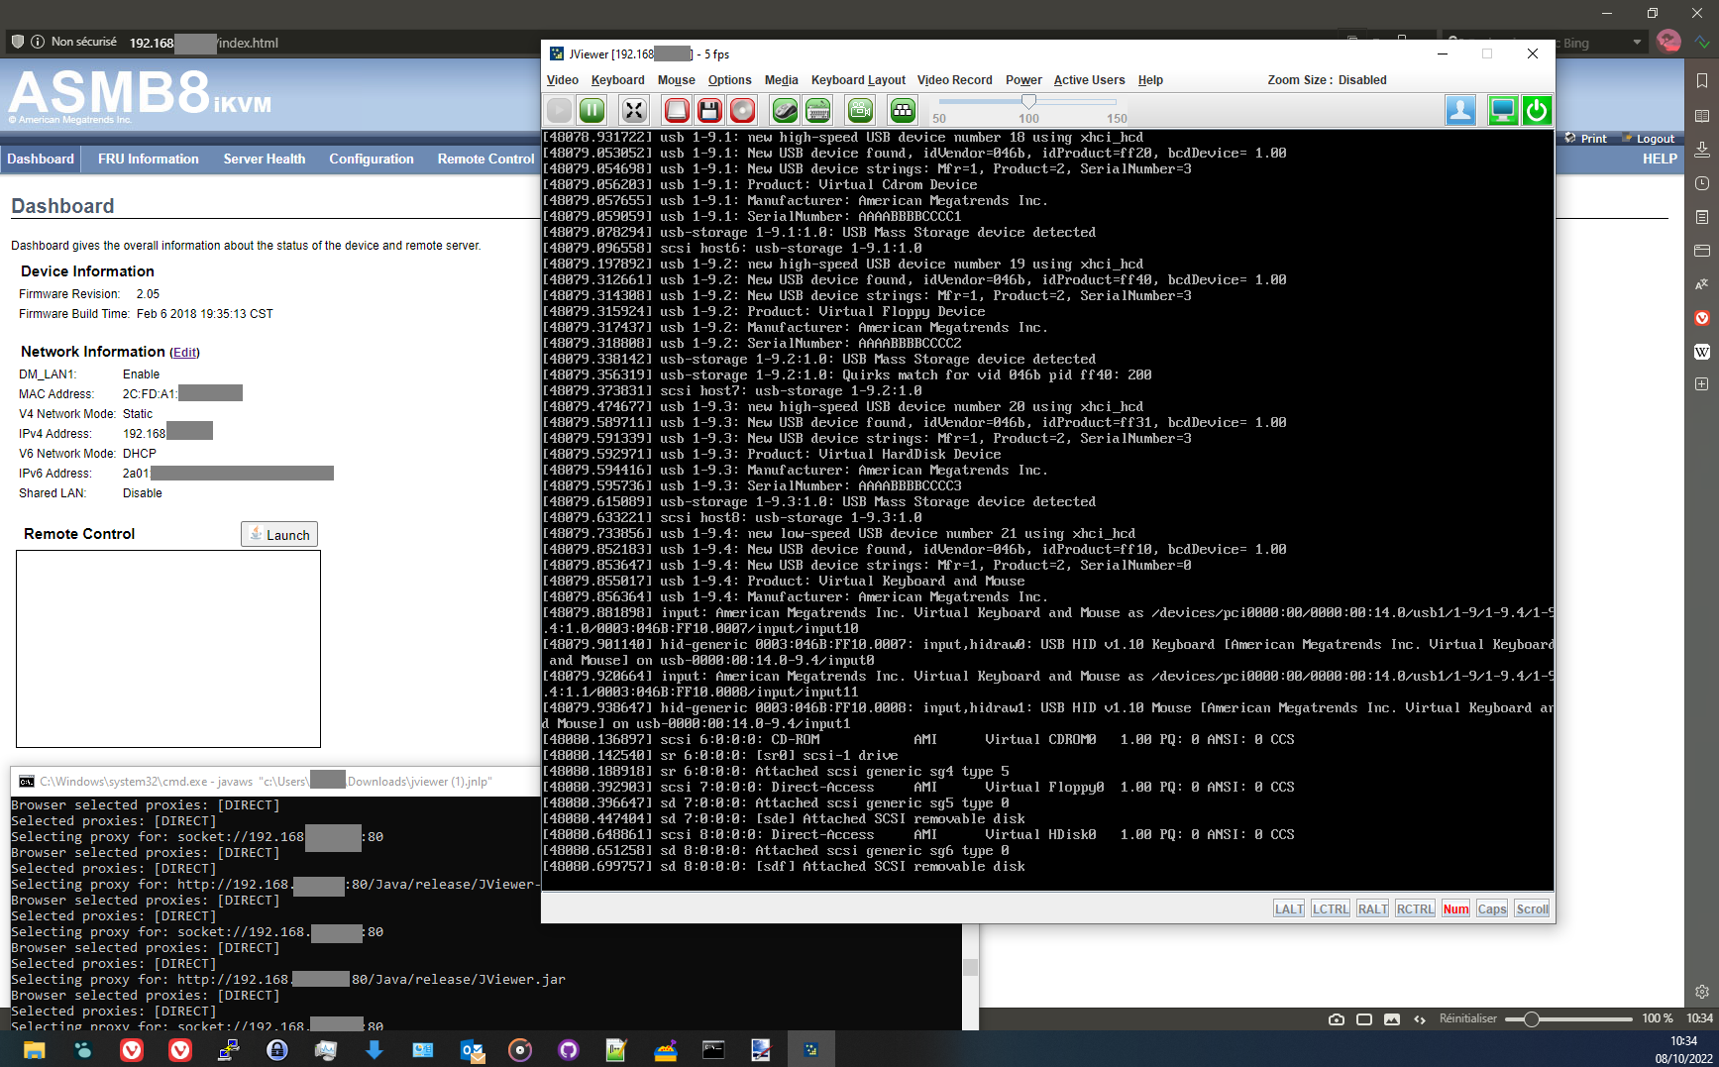Click the CD/DVD media redirection icon
This screenshot has height=1067, width=1719.
[x=742, y=110]
